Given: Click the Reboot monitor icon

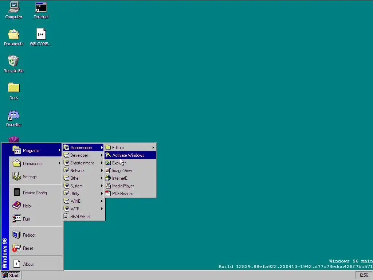Looking at the screenshot, I should pos(17,235).
